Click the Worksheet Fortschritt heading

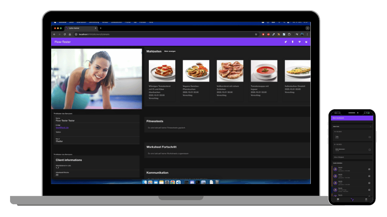pyautogui.click(x=161, y=147)
